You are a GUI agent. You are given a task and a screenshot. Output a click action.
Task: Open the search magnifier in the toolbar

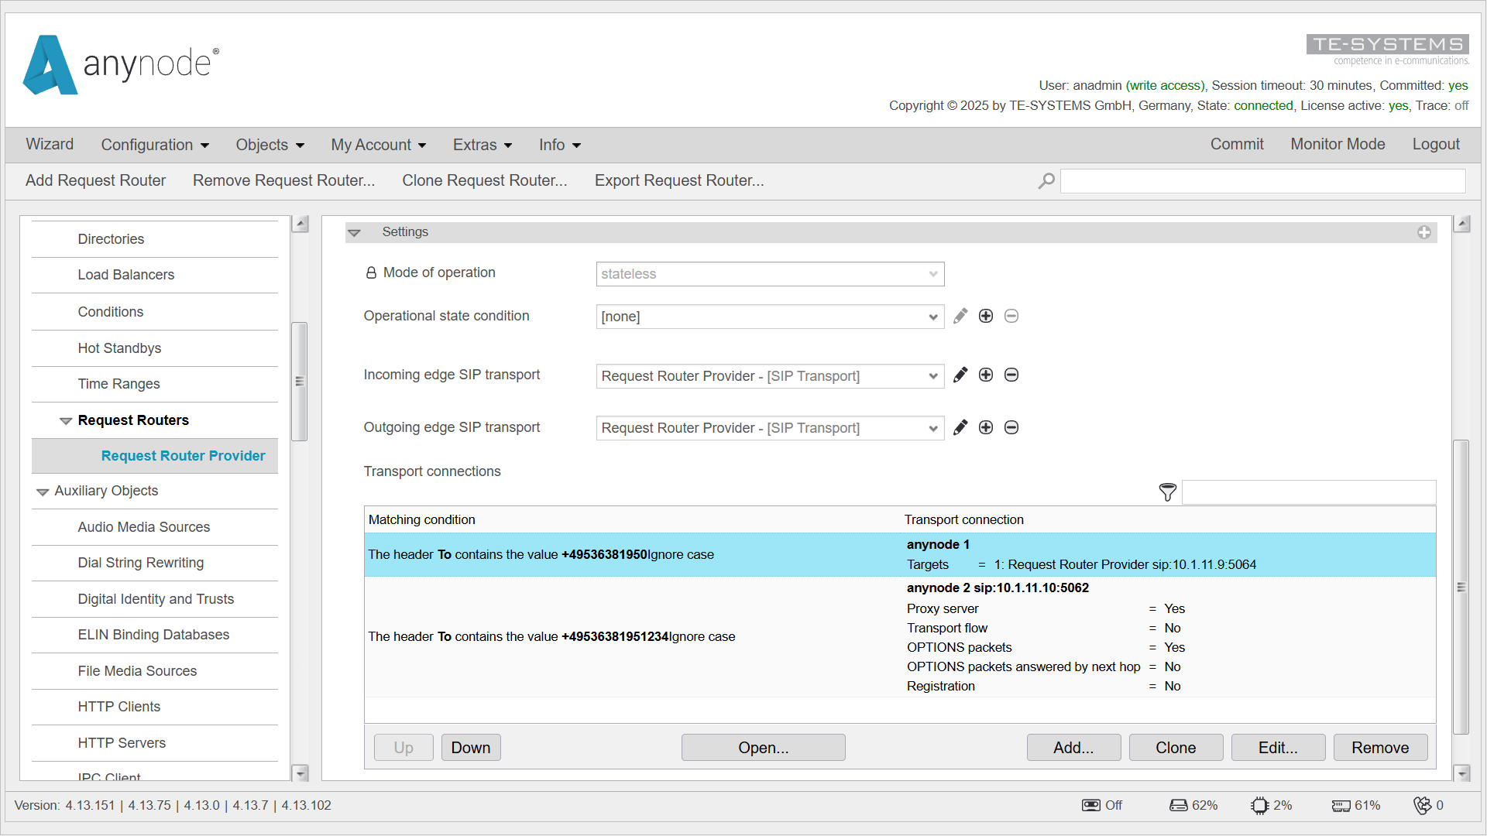tap(1046, 180)
